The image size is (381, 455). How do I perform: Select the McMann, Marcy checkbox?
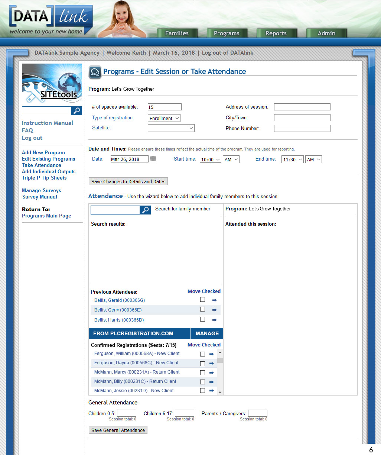point(202,372)
